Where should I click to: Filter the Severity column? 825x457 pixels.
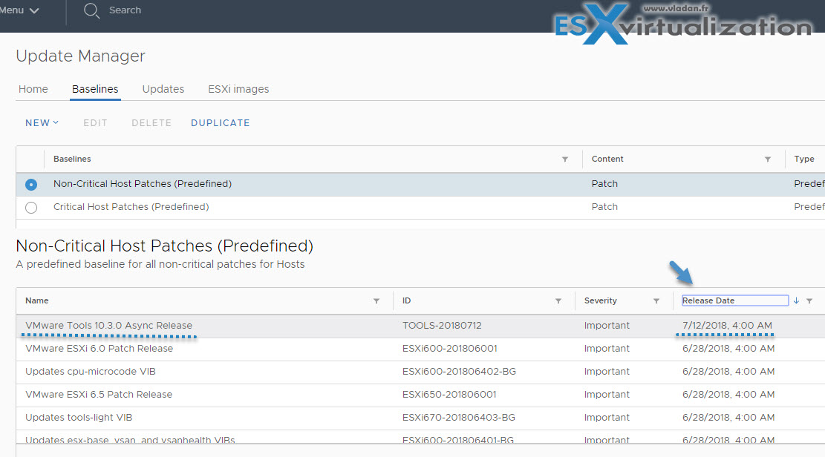pyautogui.click(x=656, y=301)
